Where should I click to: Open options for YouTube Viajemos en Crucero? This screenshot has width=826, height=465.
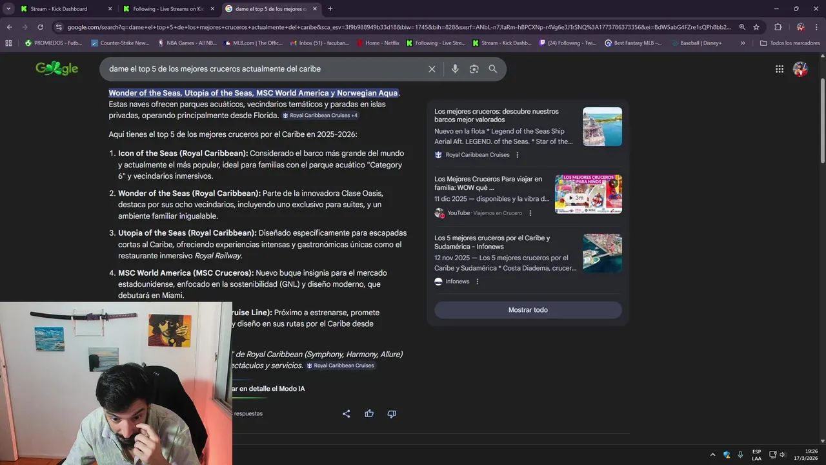click(x=530, y=213)
